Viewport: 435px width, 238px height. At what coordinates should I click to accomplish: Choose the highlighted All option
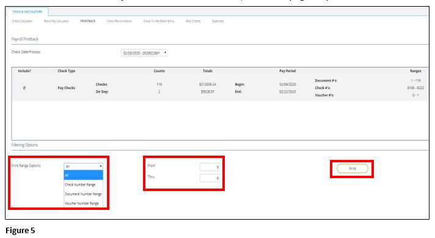83,175
